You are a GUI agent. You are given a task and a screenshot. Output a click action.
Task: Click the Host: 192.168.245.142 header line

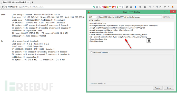pos(98,23)
